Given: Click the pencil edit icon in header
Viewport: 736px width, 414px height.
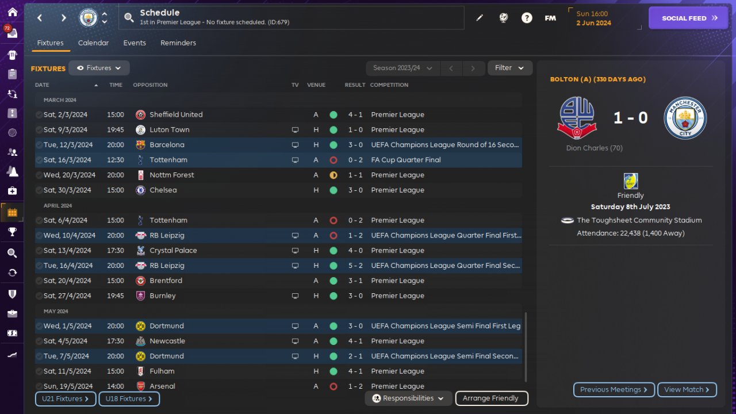Looking at the screenshot, I should 480,18.
